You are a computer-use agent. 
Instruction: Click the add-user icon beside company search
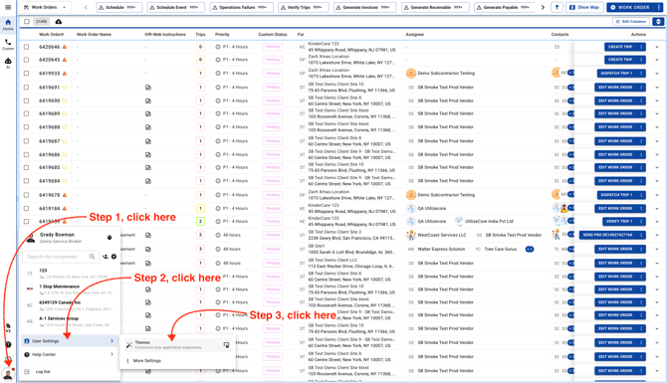pos(106,257)
